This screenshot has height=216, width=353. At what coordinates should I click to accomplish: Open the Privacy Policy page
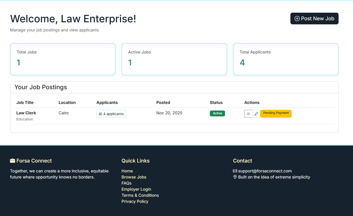pyautogui.click(x=135, y=201)
